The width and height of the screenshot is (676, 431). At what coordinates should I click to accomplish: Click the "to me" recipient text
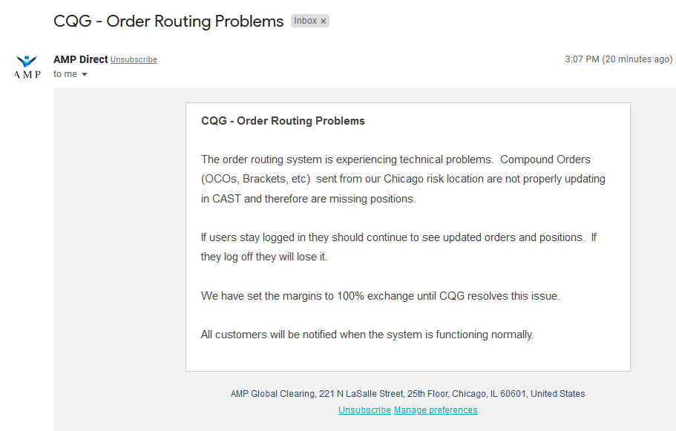point(65,75)
